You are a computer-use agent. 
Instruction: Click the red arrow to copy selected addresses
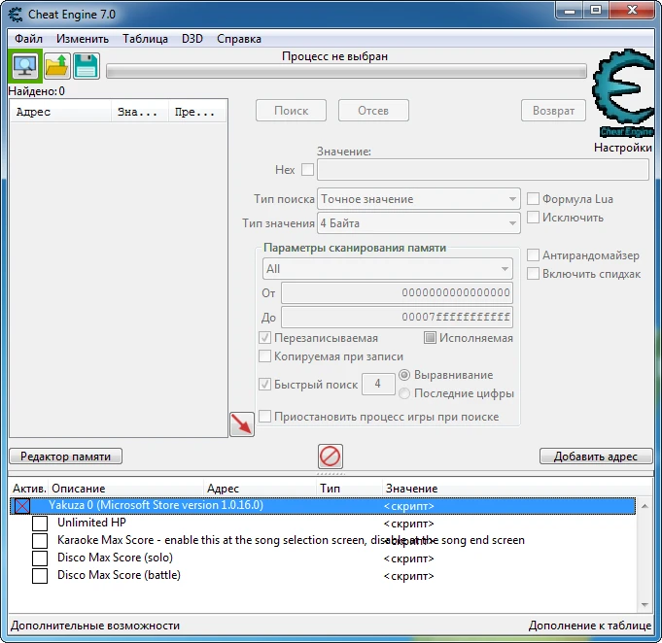coord(242,424)
